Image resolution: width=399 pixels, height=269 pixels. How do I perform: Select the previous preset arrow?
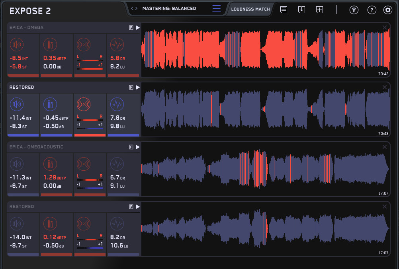pyautogui.click(x=132, y=8)
